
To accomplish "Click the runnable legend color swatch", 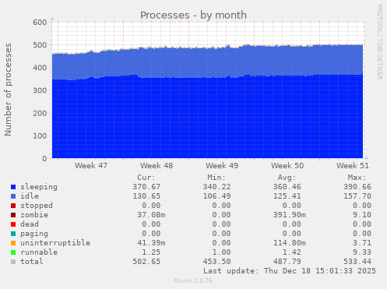I will click(x=13, y=252).
